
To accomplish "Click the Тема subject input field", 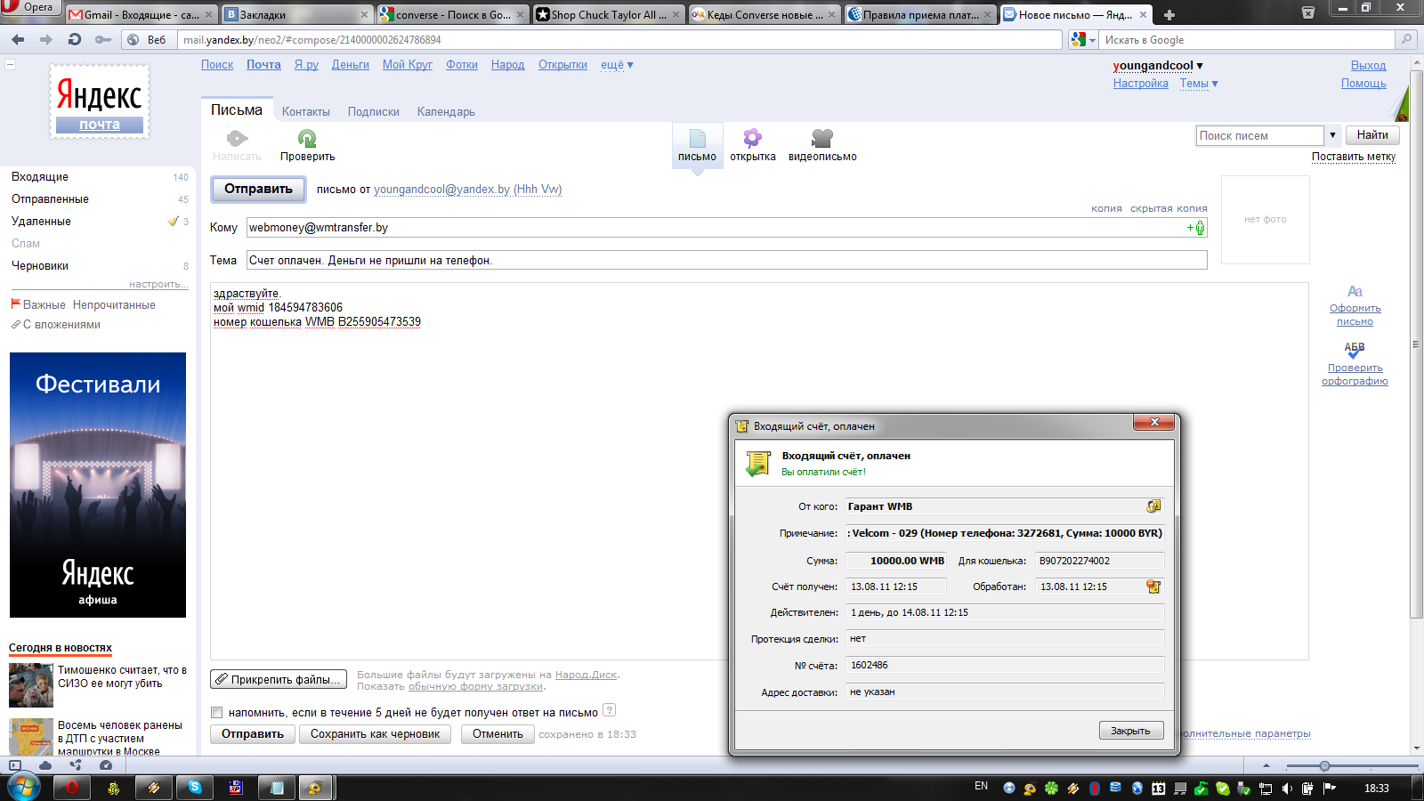I will click(726, 260).
